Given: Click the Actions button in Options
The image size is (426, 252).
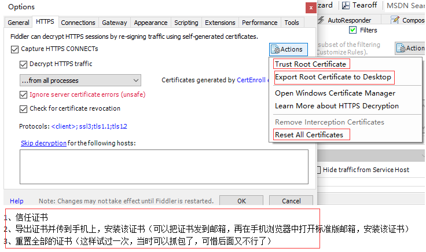Looking at the screenshot, I should [288, 49].
